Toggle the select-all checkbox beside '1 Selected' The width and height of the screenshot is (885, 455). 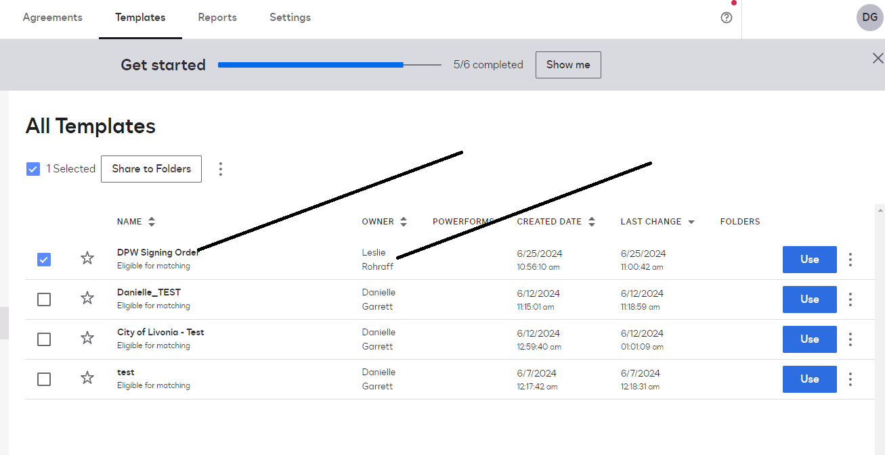coord(33,169)
